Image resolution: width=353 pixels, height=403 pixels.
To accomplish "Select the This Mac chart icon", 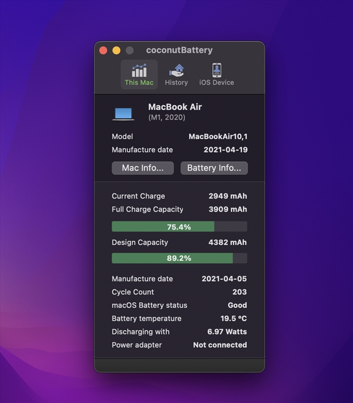I will (139, 71).
